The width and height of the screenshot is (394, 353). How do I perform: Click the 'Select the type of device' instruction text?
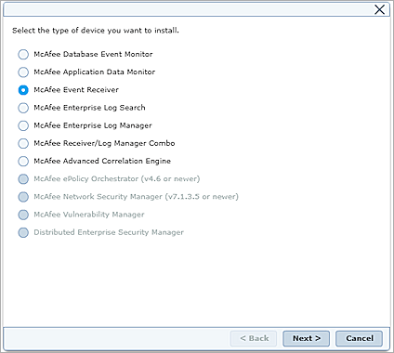point(96,31)
